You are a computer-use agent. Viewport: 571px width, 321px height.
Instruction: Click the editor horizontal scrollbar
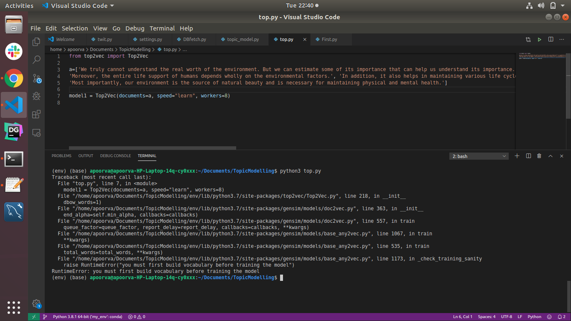pos(153,148)
